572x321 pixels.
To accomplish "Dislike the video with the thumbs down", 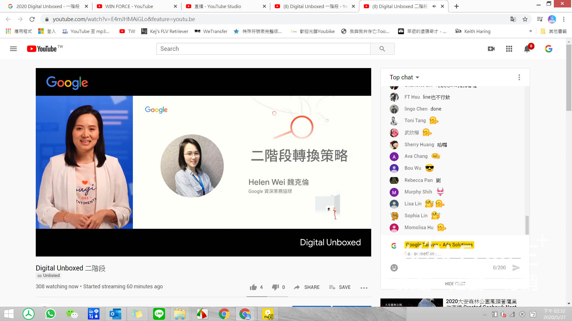I will [275, 287].
